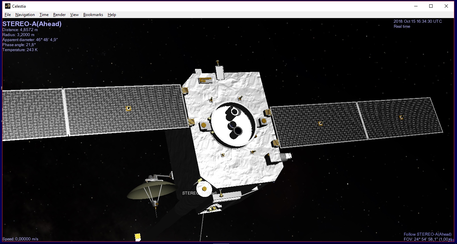
Task: Open the Help menu
Action: [112, 15]
